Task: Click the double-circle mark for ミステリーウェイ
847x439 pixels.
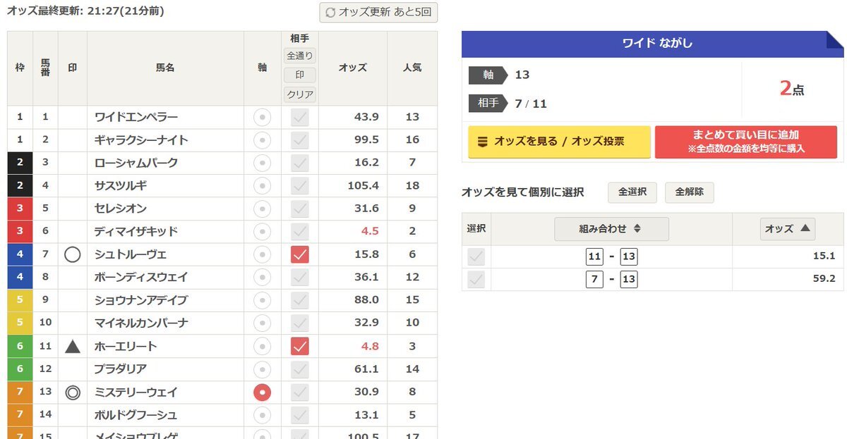Action: pos(73,392)
